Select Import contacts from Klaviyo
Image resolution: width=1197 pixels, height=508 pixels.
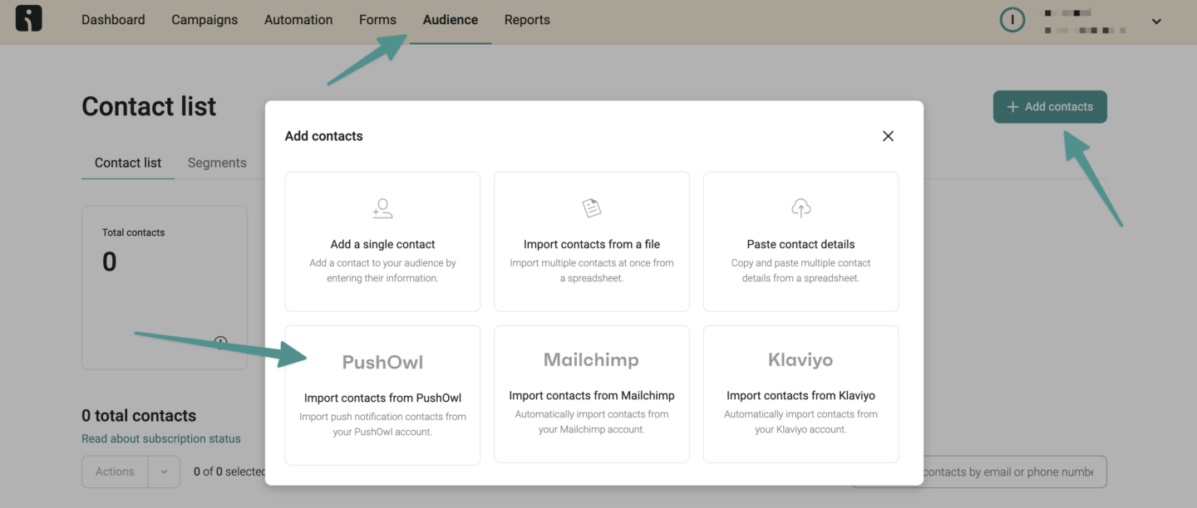coord(800,394)
